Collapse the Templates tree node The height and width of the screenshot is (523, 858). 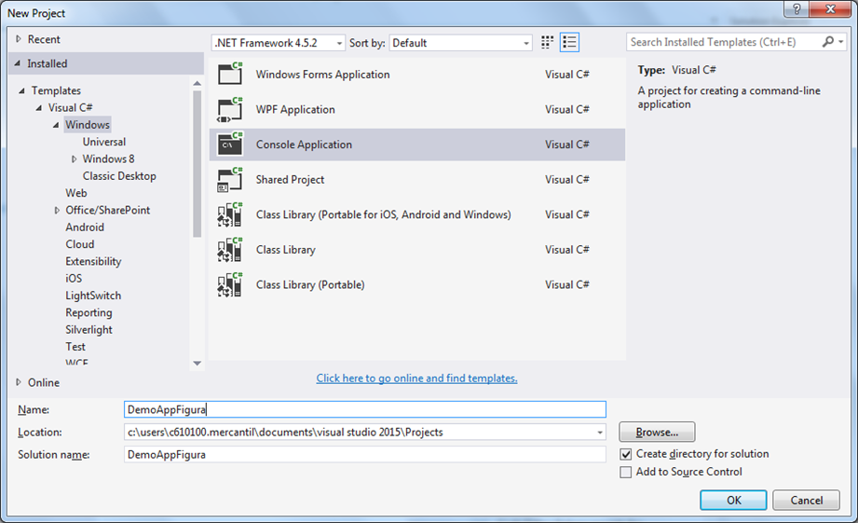point(21,90)
